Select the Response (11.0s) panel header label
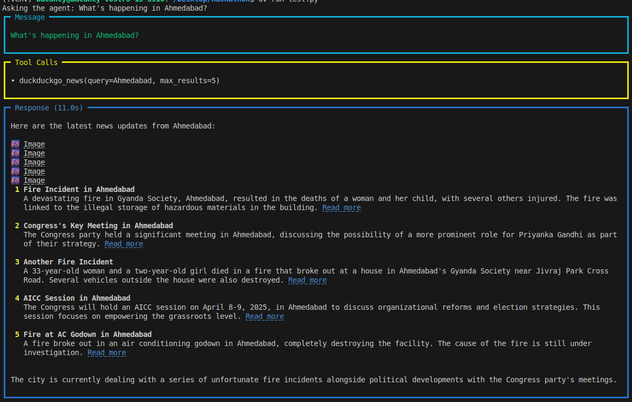The image size is (632, 402). 48,108
